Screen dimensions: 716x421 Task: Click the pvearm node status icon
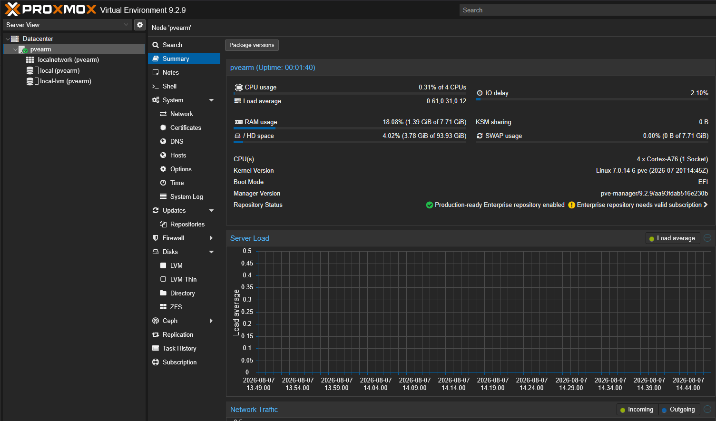[x=22, y=49]
